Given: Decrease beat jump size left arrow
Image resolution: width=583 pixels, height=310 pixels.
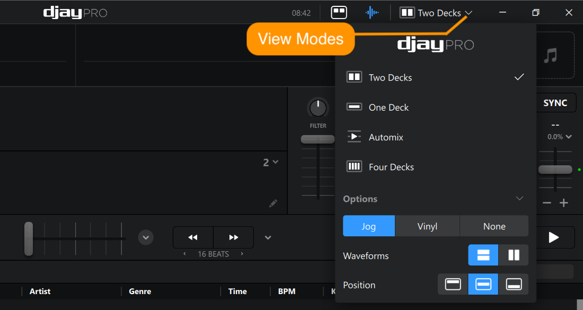Looking at the screenshot, I should pos(184,254).
